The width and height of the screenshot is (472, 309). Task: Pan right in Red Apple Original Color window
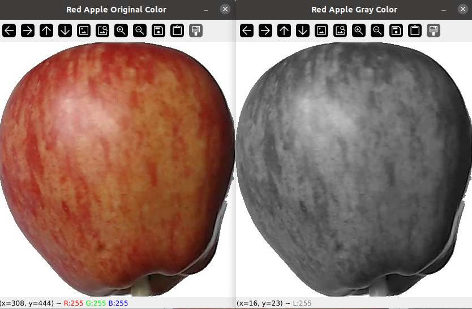[28, 31]
